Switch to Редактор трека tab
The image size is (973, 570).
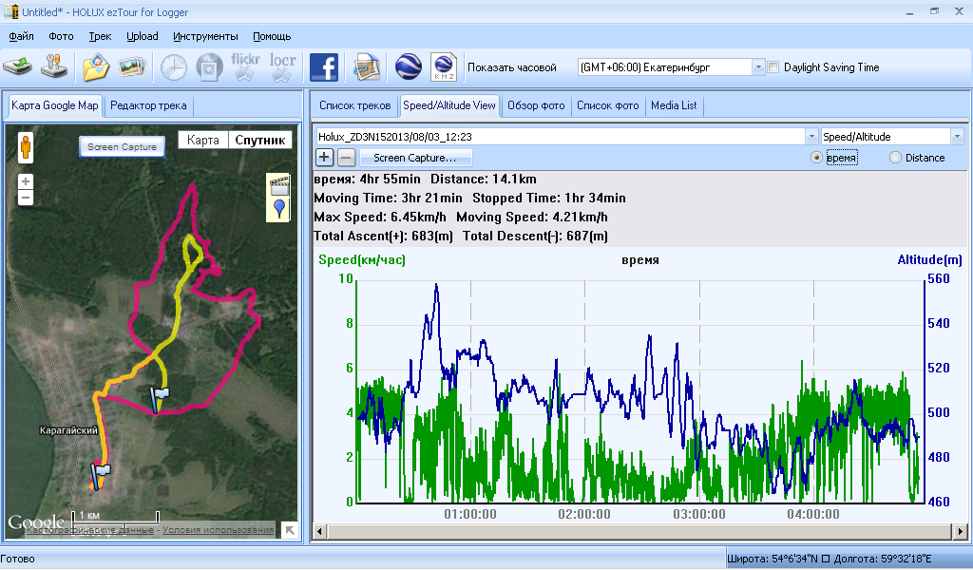click(148, 105)
